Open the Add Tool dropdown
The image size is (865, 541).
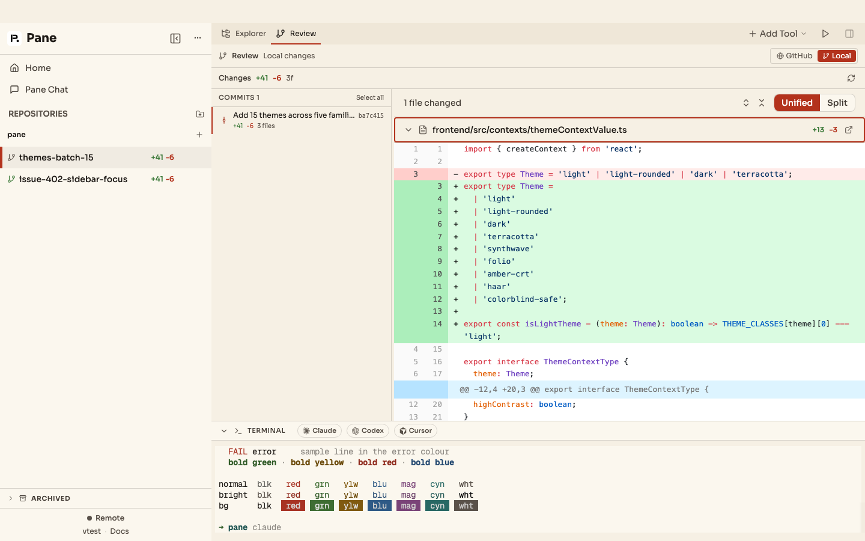pyautogui.click(x=777, y=34)
